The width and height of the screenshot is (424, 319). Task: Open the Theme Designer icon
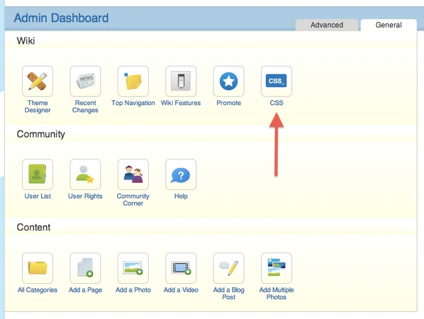pos(38,81)
